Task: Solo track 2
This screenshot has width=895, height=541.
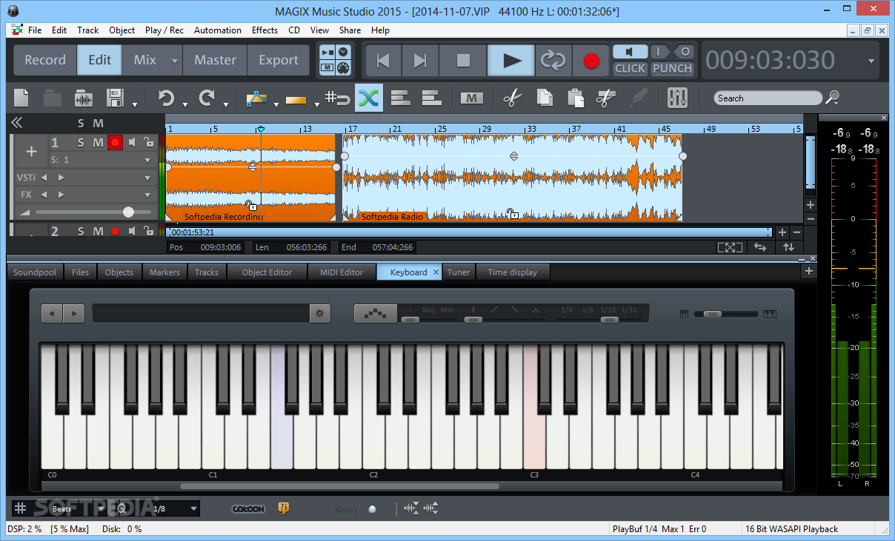Action: [x=81, y=231]
